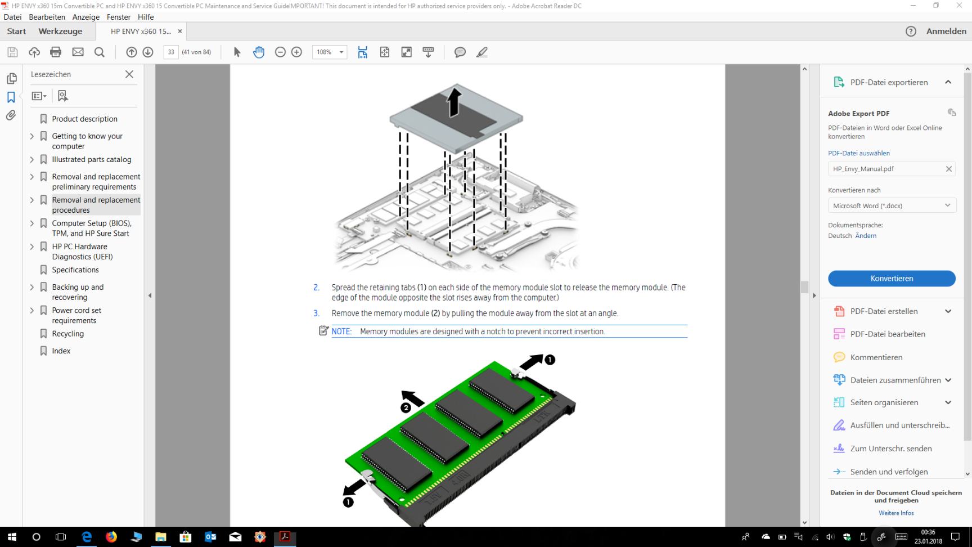Click the read mode toolbar icon
This screenshot has width=972, height=547.
[428, 52]
